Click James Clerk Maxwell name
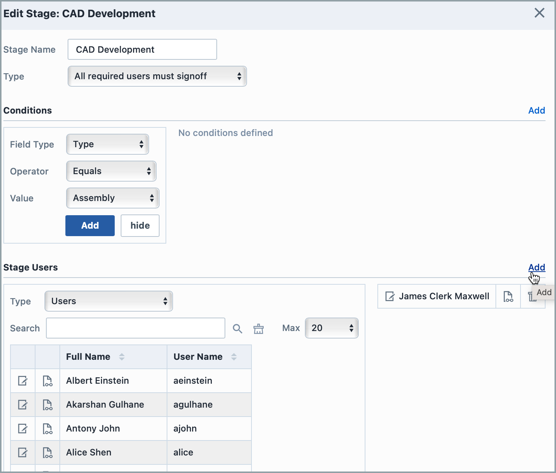This screenshot has height=473, width=556. pos(444,296)
